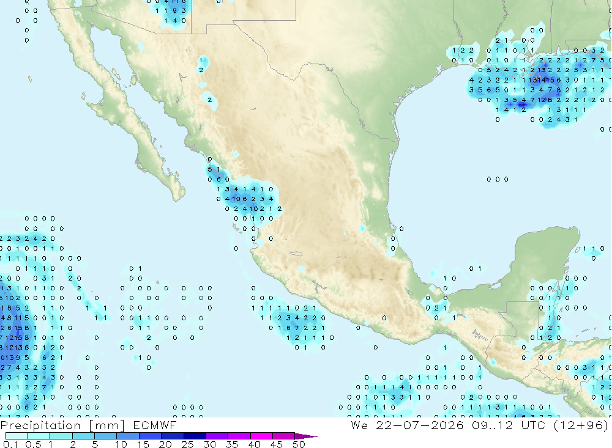Select the legend swatch between 2 and 5
612x448 pixels.
coord(83,436)
